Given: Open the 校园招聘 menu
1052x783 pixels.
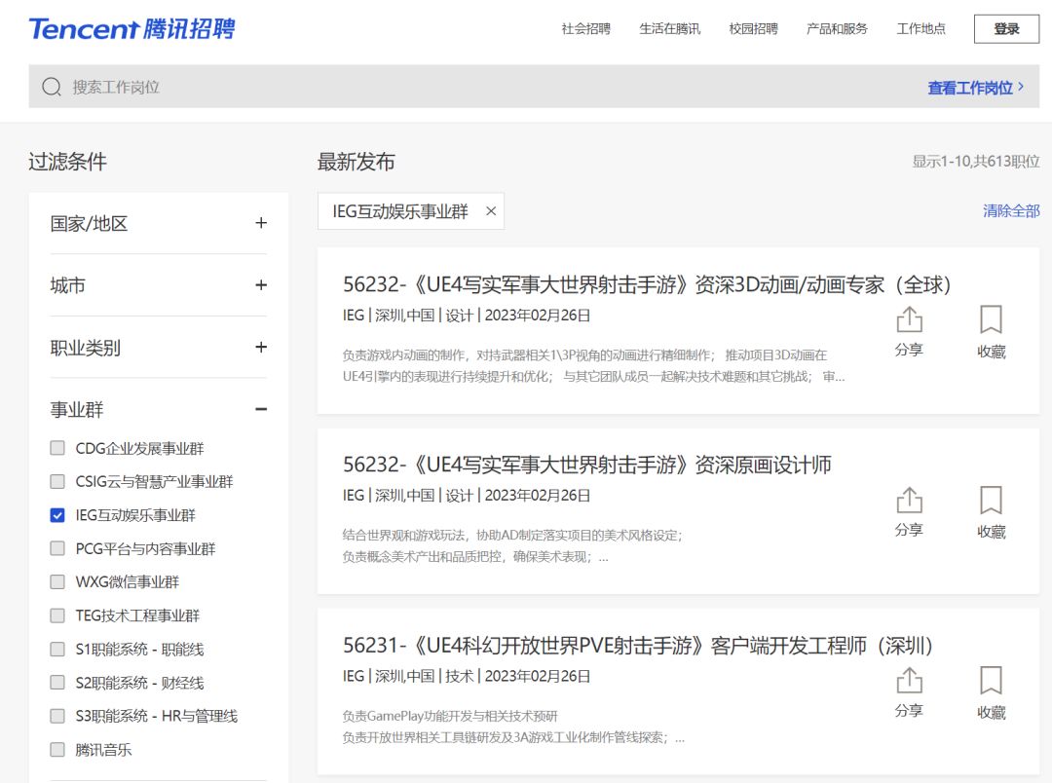Looking at the screenshot, I should click(x=753, y=29).
